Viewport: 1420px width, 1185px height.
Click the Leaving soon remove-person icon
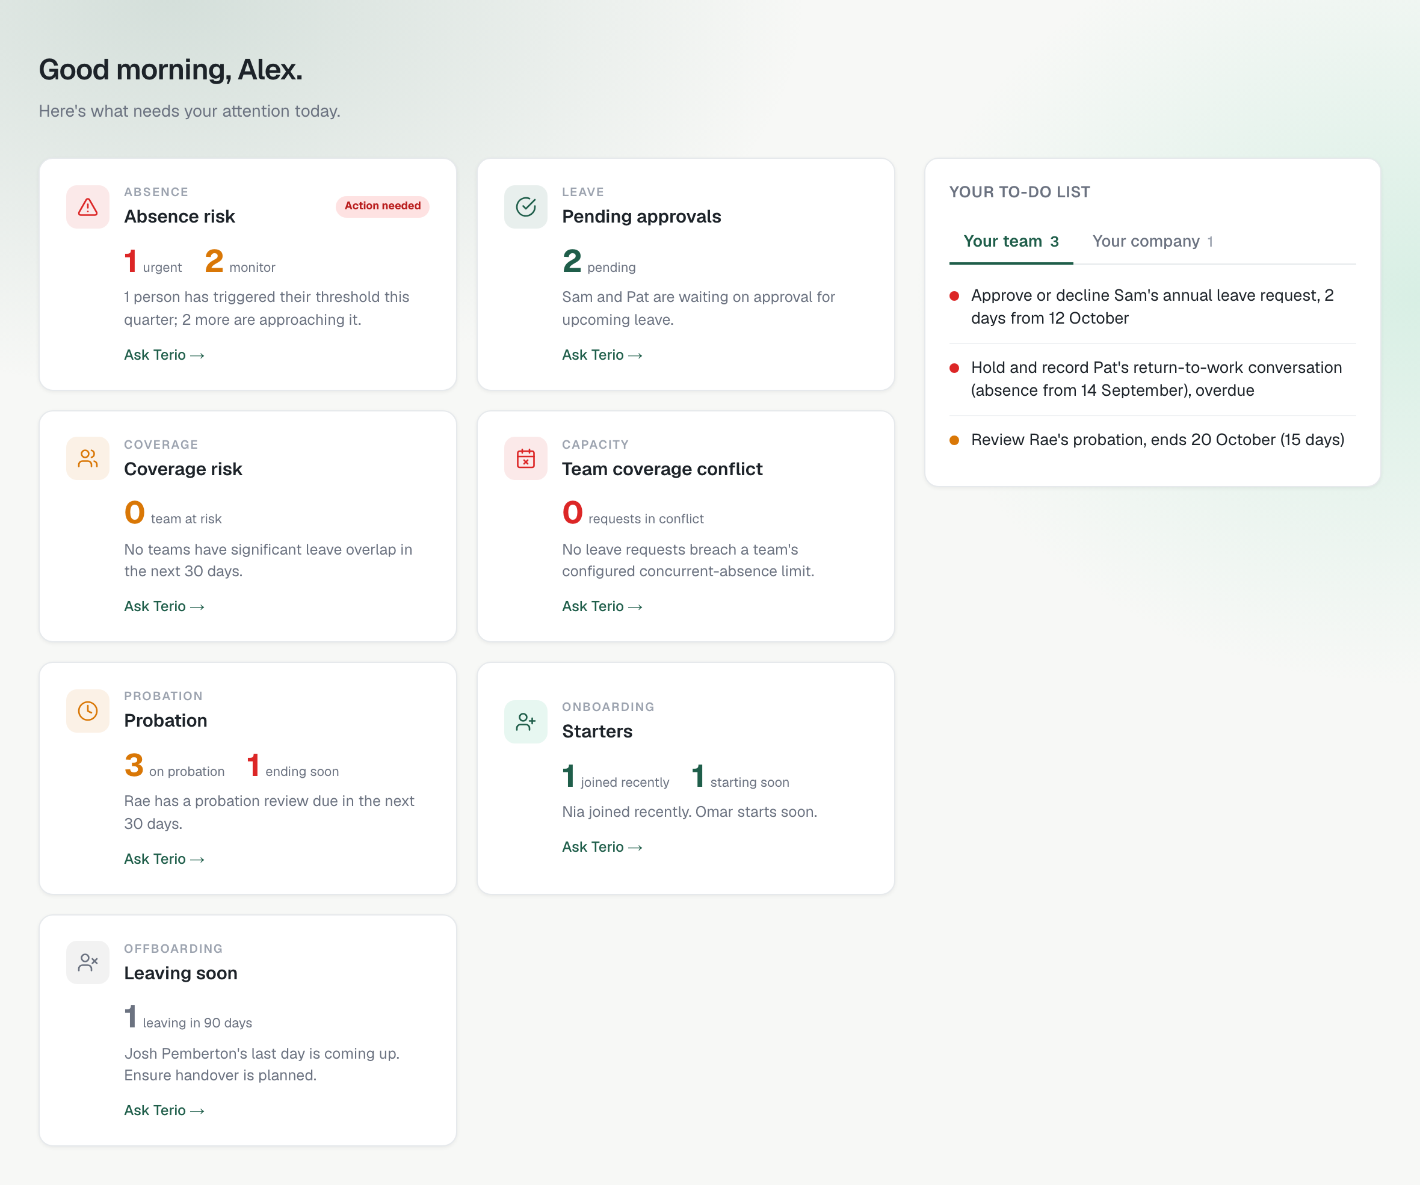(88, 962)
